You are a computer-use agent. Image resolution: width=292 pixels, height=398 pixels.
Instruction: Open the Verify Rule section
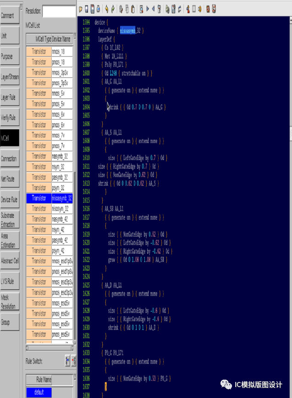tap(10, 118)
